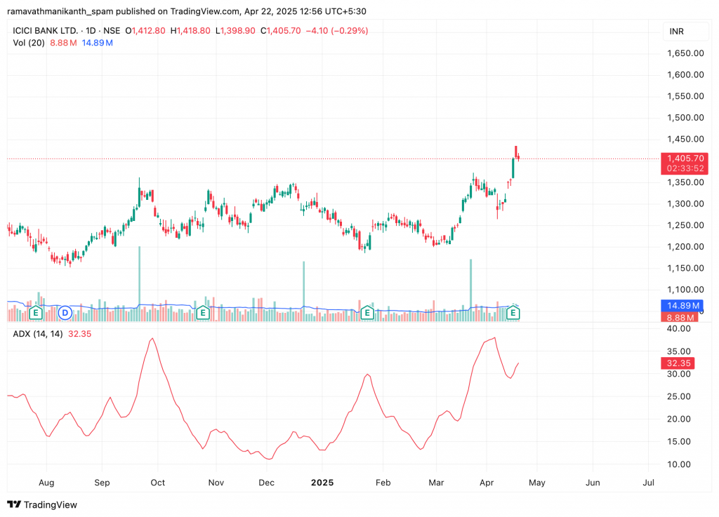Image resolution: width=719 pixels, height=517 pixels.
Task: Open the earnings "E" marker near August
Action: (x=35, y=313)
